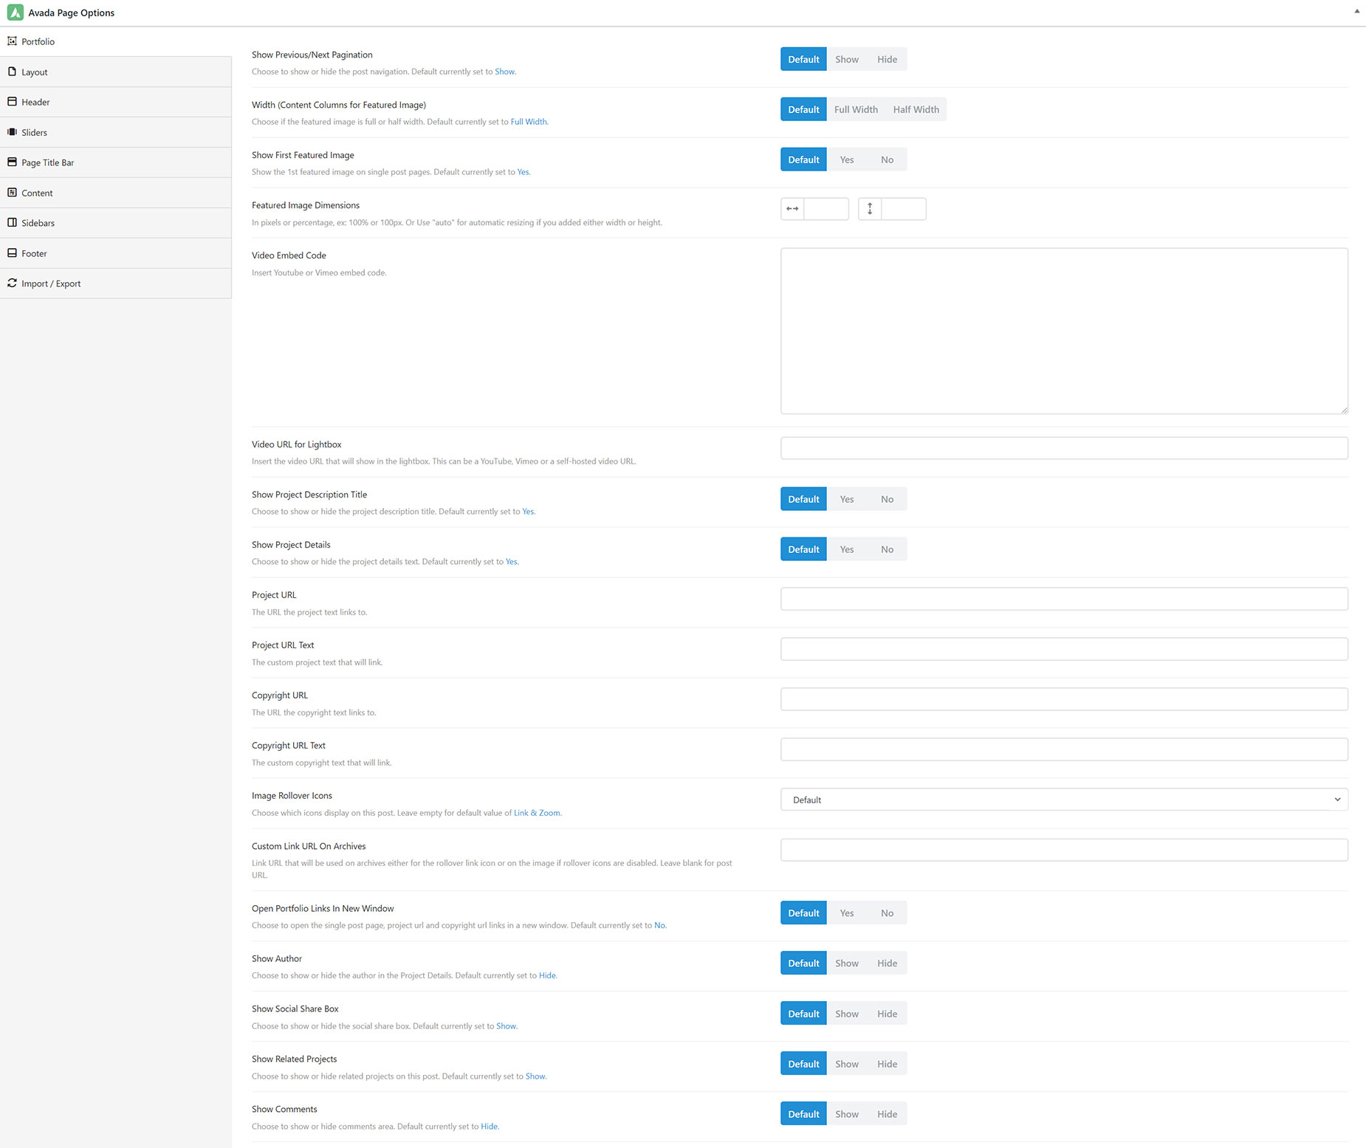
Task: Choose Full Width for featured image
Action: coord(856,109)
